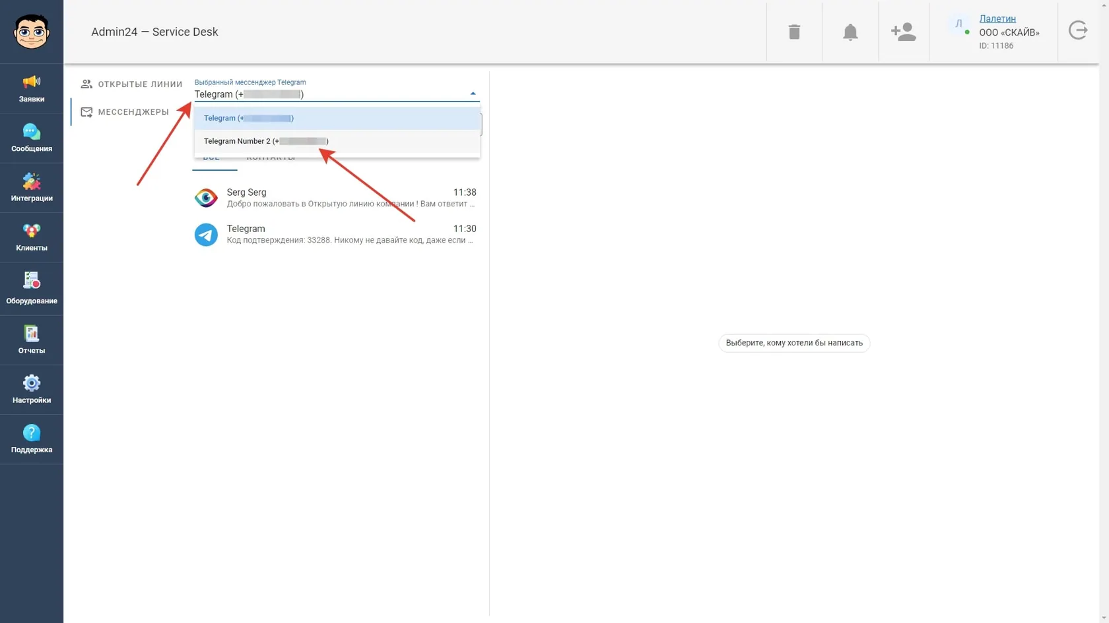Open the Отчеты reports section
Screen dimensions: 1109x623
32,340
